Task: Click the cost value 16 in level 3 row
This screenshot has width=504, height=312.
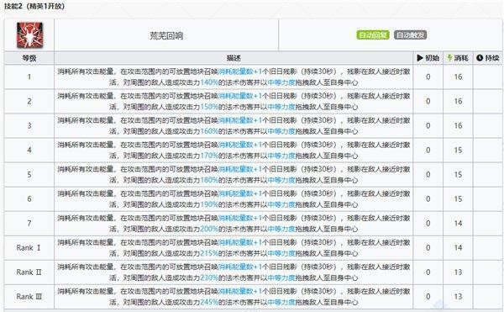Action: (458, 126)
